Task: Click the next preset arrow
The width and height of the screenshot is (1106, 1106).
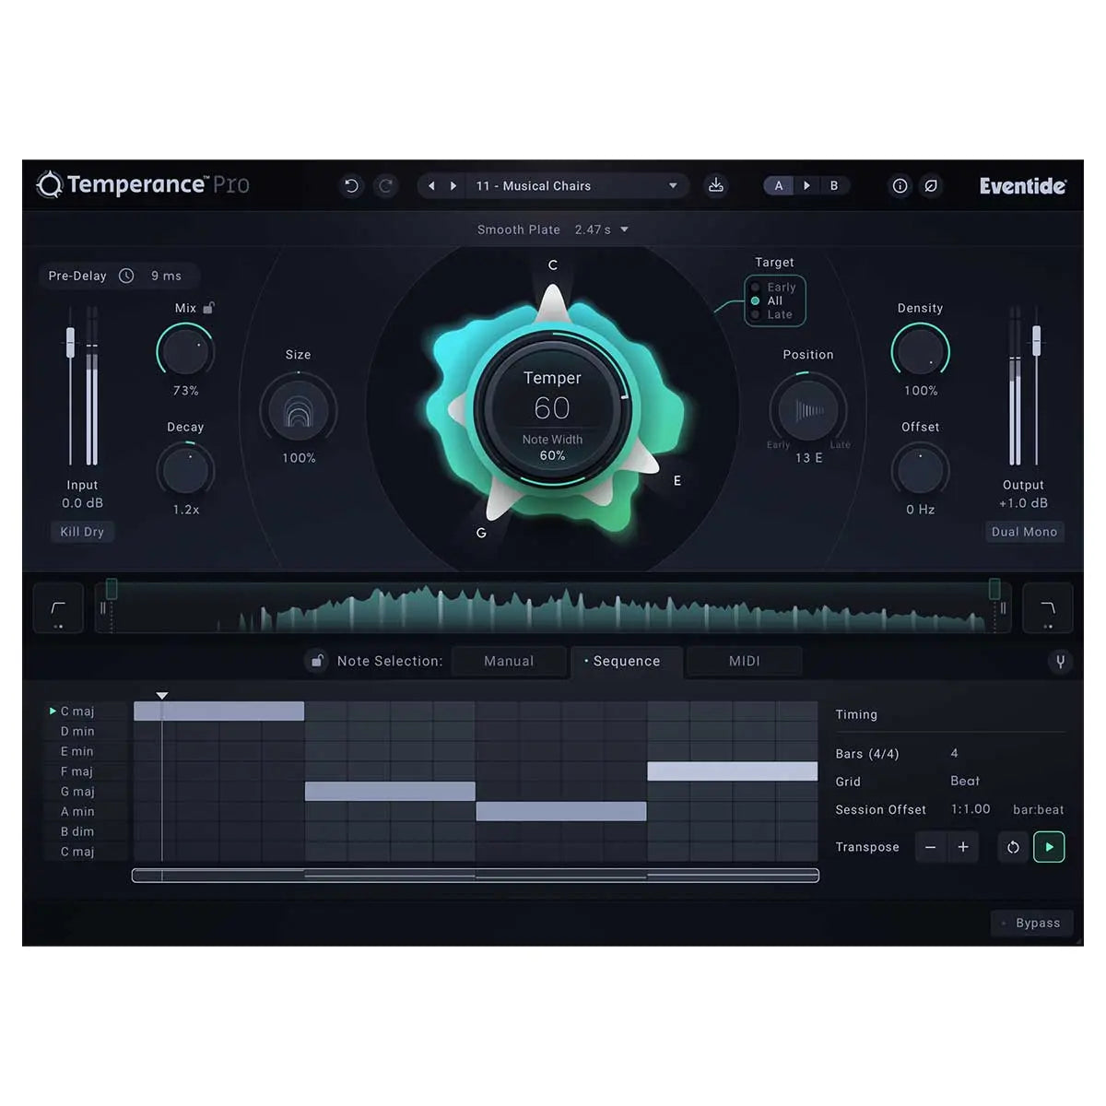Action: pos(455,185)
